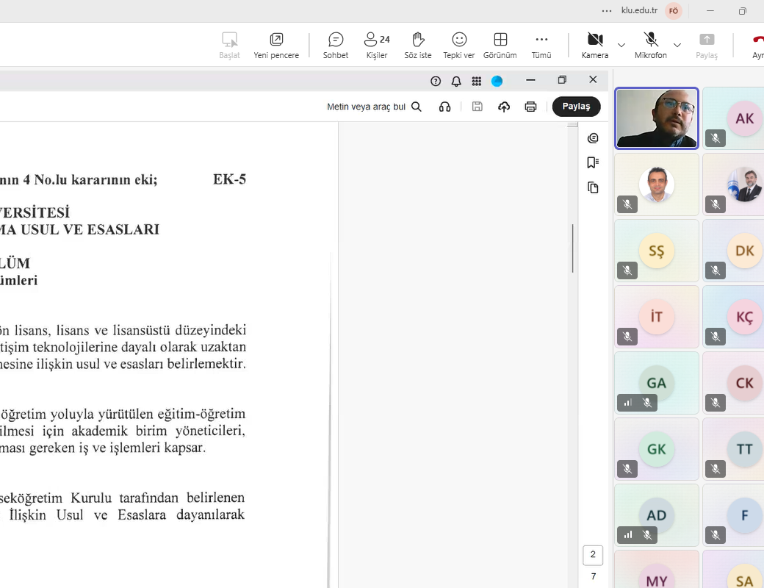Image resolution: width=764 pixels, height=588 pixels.
Task: Raise hand with Söz iste
Action: [x=418, y=46]
